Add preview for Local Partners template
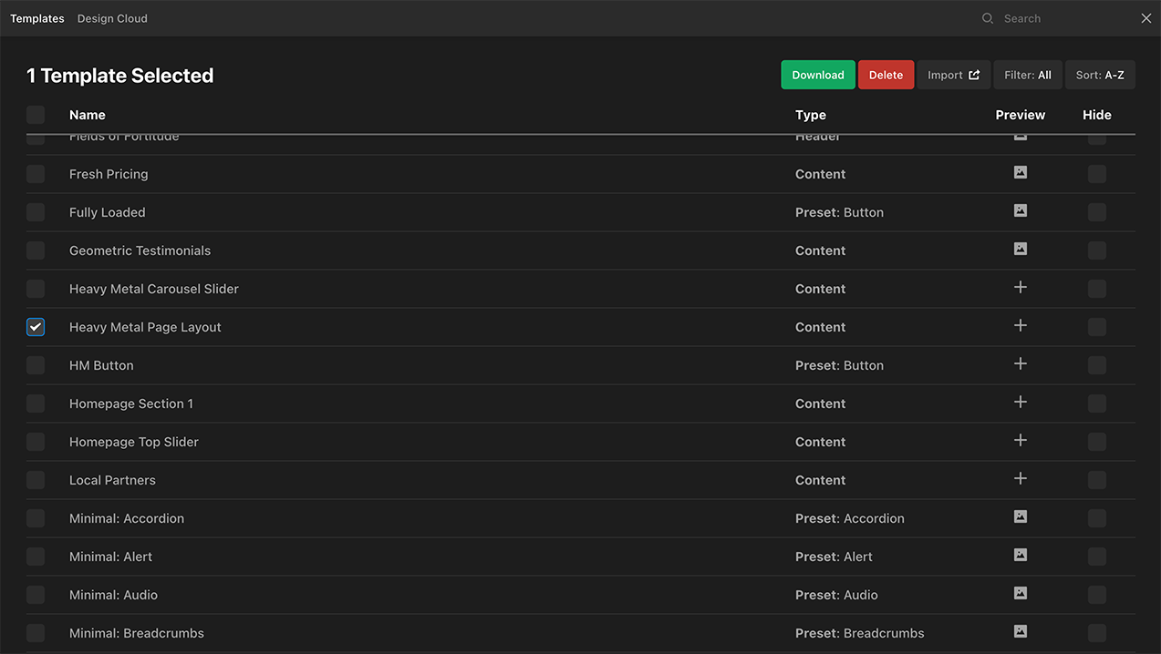 (x=1020, y=479)
